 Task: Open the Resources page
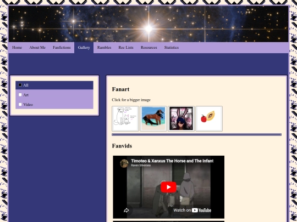(x=148, y=48)
